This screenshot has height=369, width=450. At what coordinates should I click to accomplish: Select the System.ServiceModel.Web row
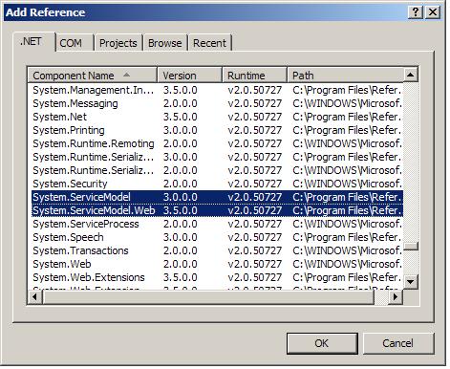pos(217,210)
